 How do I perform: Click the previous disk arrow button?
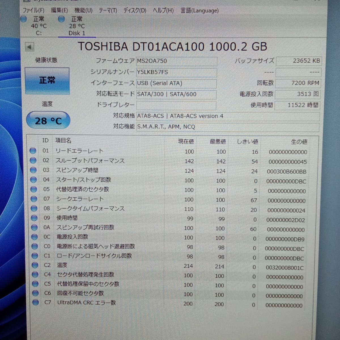[29, 47]
